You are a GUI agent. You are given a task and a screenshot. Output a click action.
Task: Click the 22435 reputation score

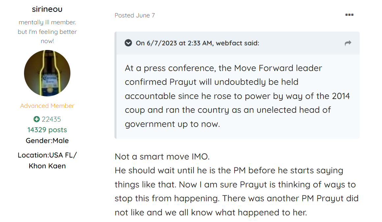coord(51,119)
